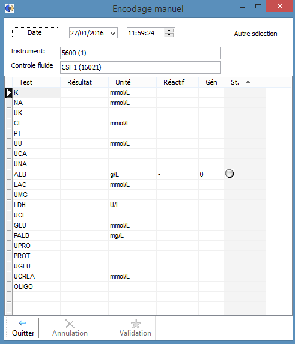Click the Date button
Screen dimensions: 295x344
click(x=35, y=32)
